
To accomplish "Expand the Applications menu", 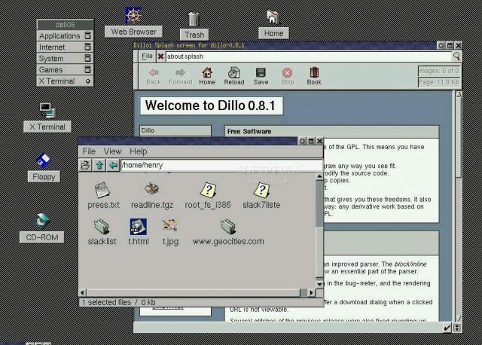I will pyautogui.click(x=65, y=35).
